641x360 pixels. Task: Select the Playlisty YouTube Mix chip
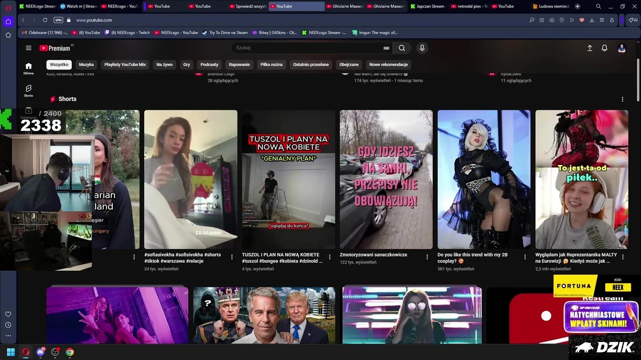(125, 64)
